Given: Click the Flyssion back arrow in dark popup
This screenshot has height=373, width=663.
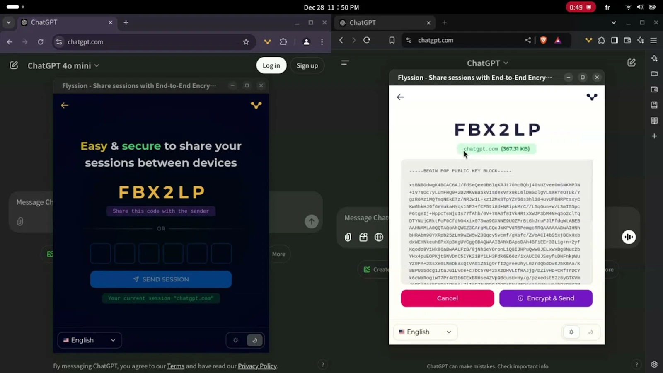Looking at the screenshot, I should click(x=65, y=105).
